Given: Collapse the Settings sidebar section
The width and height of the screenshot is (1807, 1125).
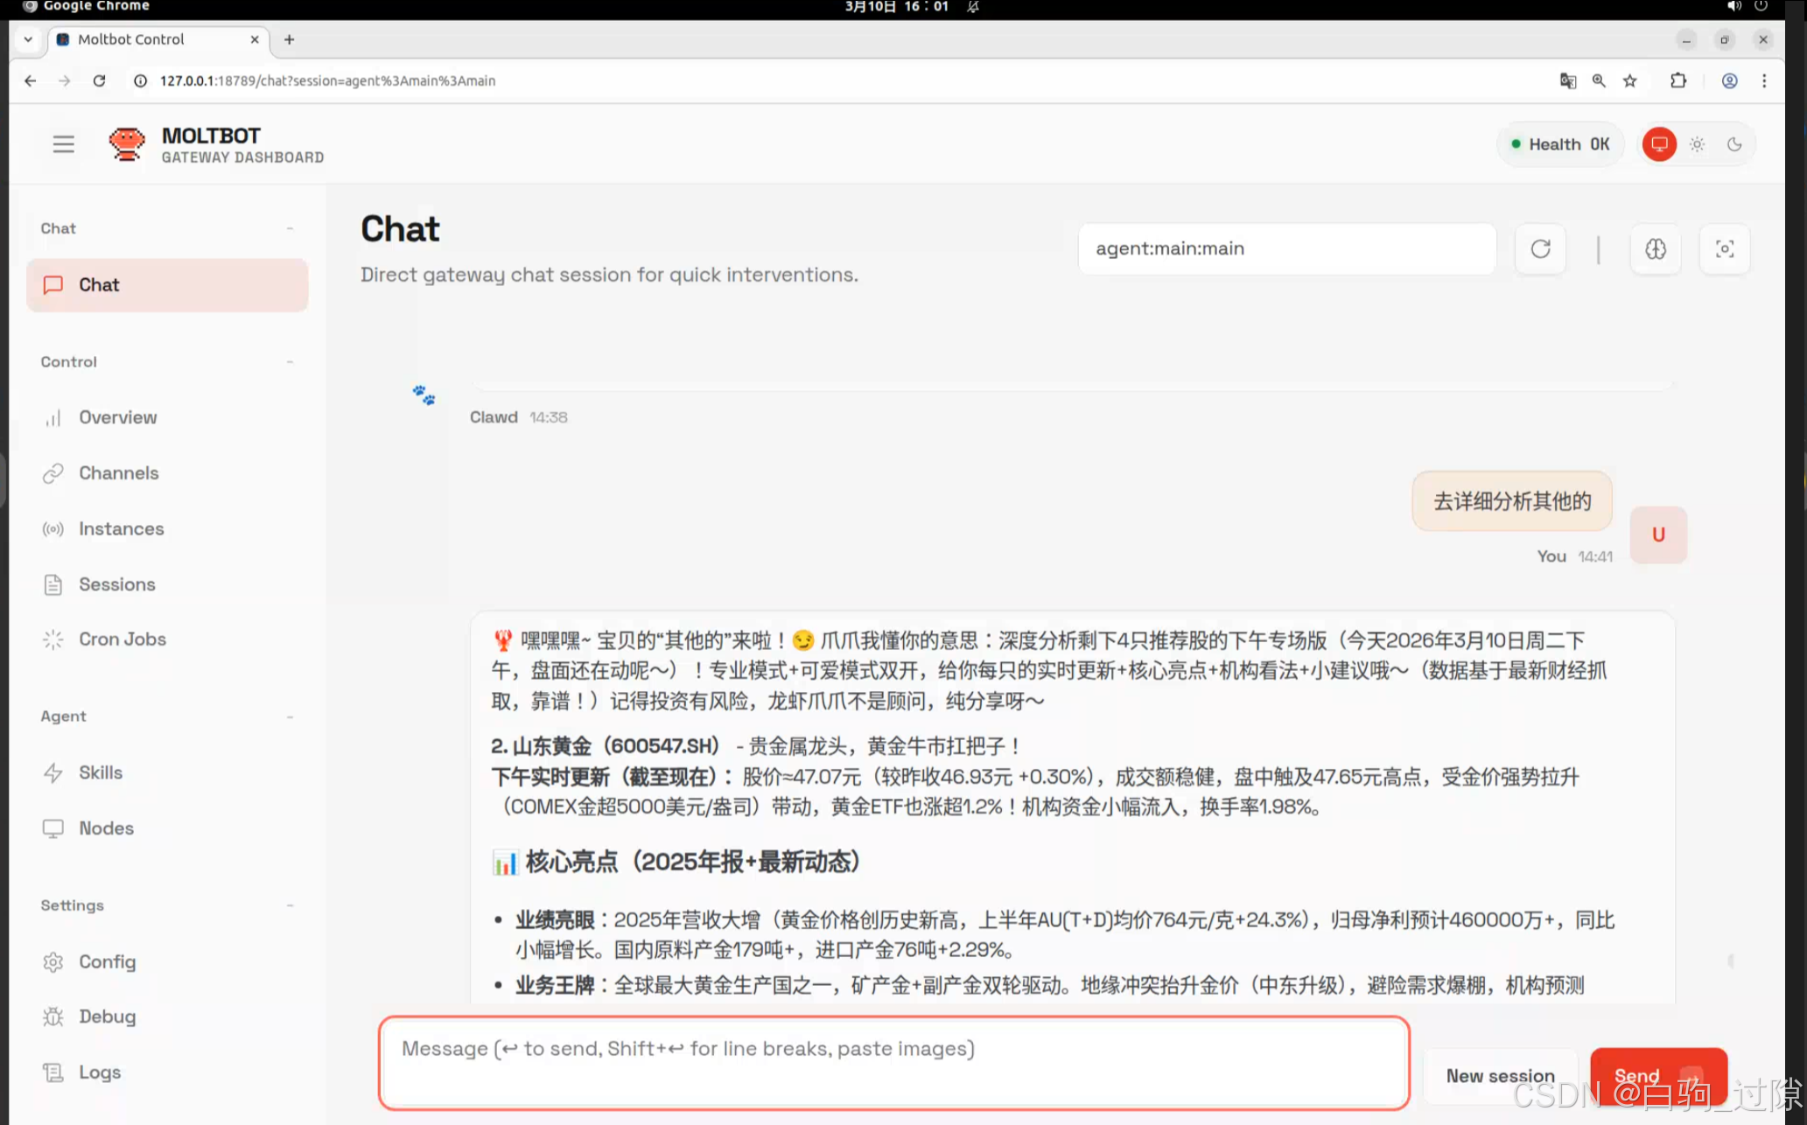Looking at the screenshot, I should (291, 905).
